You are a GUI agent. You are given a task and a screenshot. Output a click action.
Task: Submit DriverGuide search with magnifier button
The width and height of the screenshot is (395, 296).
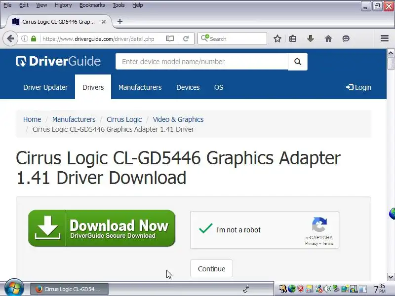point(298,62)
